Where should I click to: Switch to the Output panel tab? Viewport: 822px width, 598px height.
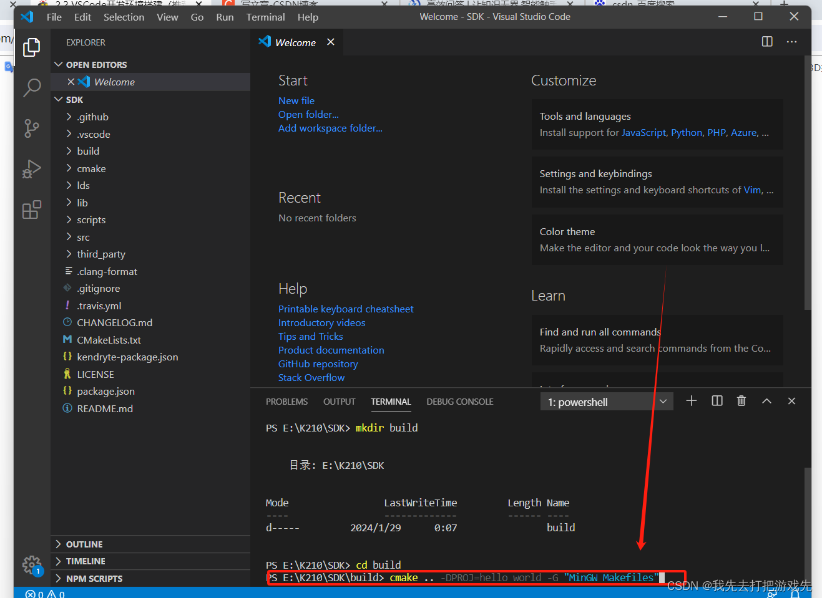point(339,402)
